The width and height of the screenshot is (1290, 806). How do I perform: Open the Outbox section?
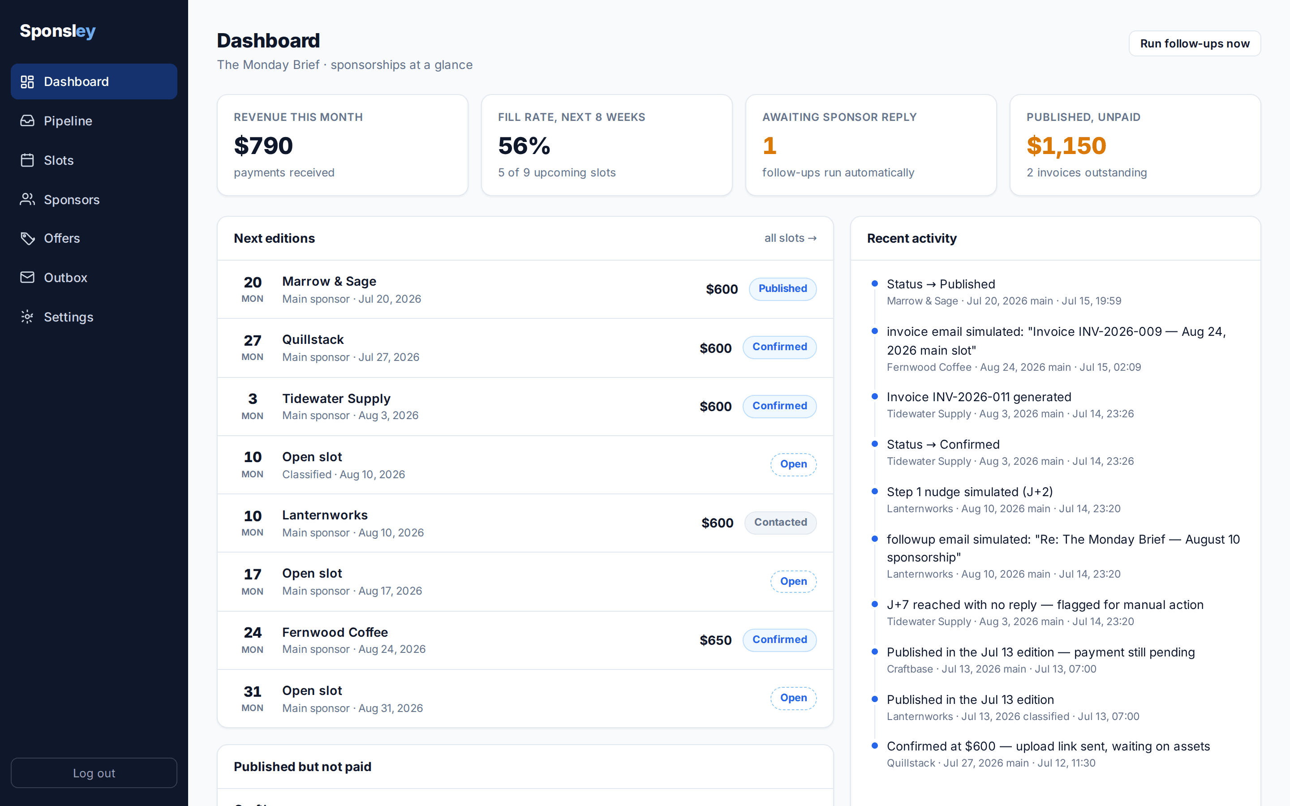coord(94,278)
